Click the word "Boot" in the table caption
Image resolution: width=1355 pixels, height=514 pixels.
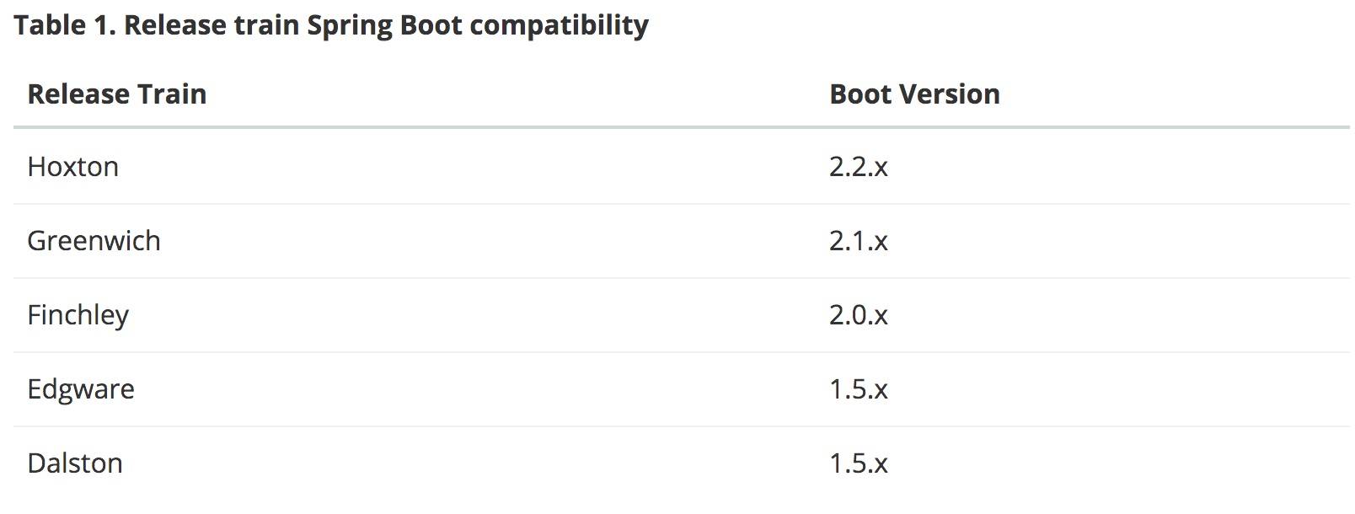tap(431, 25)
